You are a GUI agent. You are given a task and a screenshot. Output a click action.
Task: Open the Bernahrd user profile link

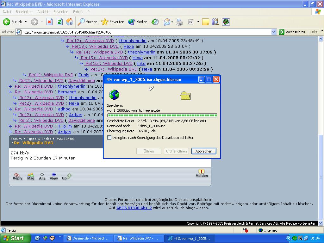(67, 92)
